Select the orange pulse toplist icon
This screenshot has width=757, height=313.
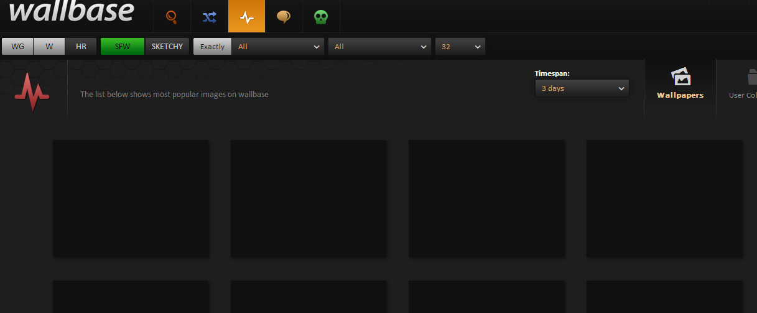(246, 17)
